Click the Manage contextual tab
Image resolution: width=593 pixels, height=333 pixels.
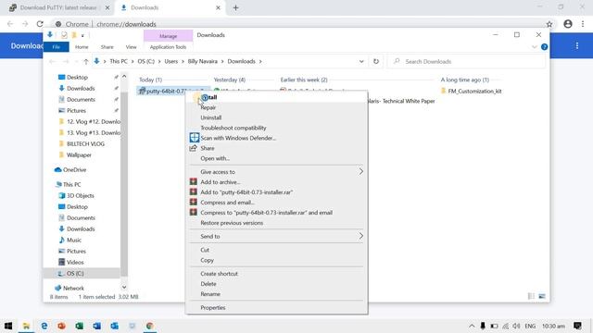(x=169, y=36)
